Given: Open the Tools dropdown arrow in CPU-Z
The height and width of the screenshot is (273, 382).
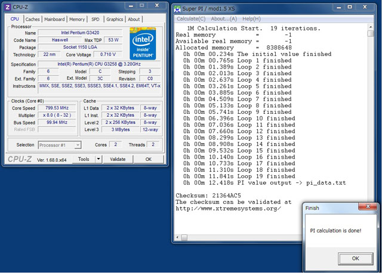Looking at the screenshot, I should pos(98,159).
